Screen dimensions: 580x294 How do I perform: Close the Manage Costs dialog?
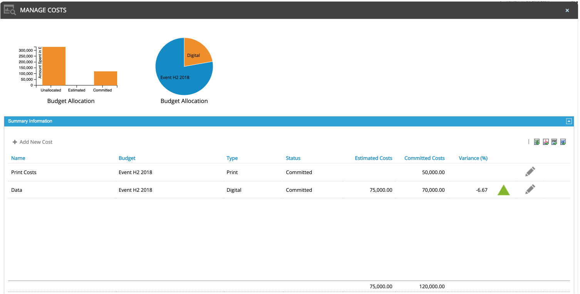tap(567, 10)
